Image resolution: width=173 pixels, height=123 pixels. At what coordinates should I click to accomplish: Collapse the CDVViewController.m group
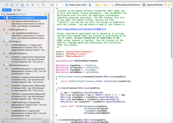pyautogui.click(x=4, y=65)
